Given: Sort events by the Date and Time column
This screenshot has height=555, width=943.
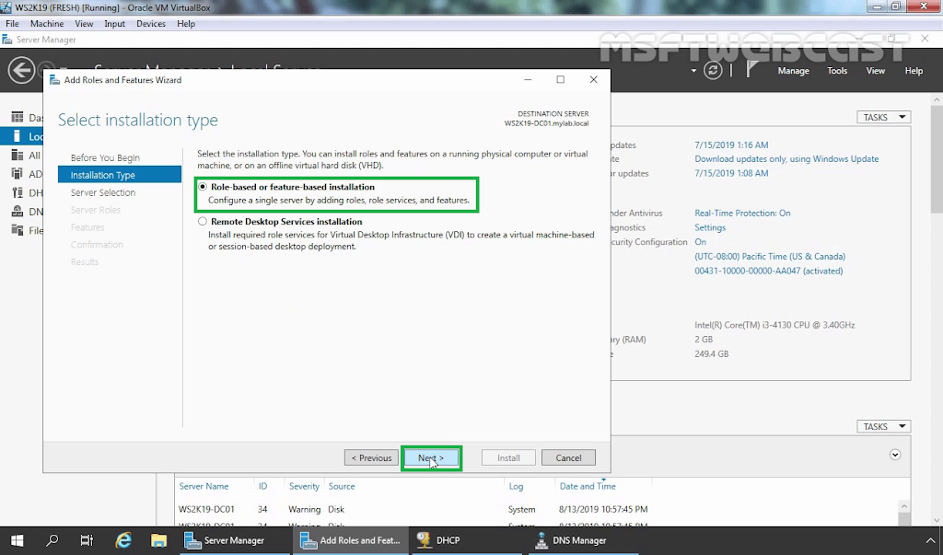Looking at the screenshot, I should [x=587, y=487].
